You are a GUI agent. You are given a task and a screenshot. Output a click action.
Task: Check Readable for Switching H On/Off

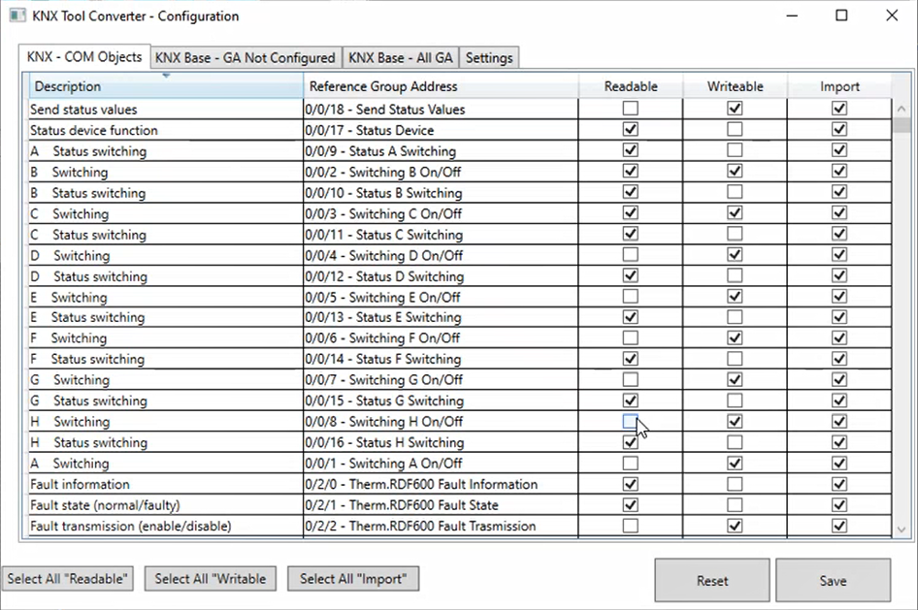631,422
